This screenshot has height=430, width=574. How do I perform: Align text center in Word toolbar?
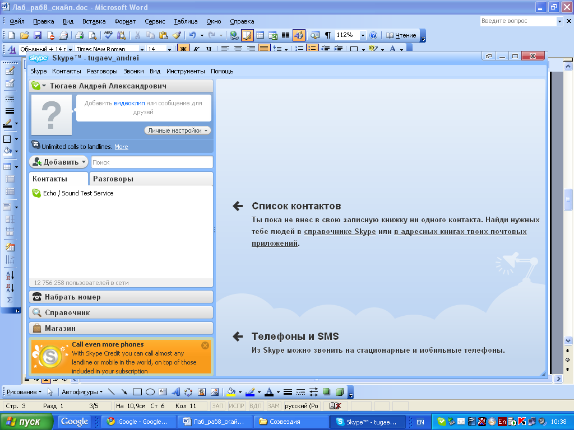coord(238,49)
